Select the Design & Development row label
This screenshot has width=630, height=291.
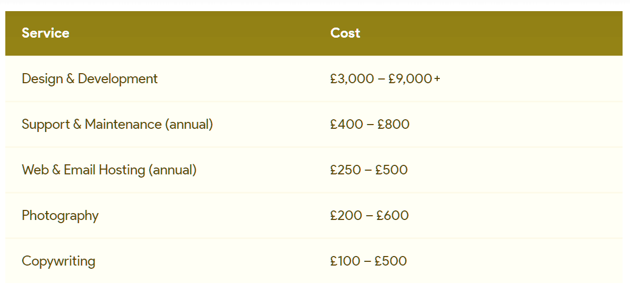(90, 78)
